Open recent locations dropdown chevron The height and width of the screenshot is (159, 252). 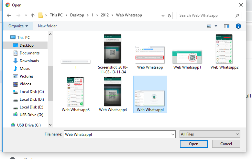[x=26, y=15]
